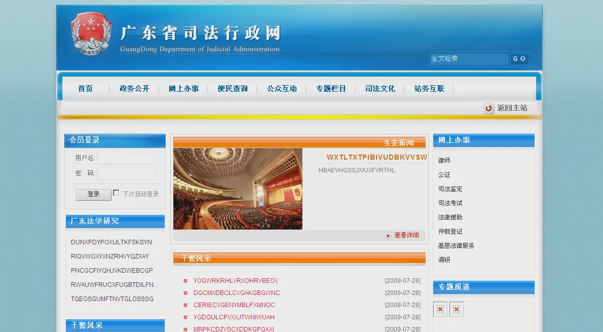Click the first broken image icon
The height and width of the screenshot is (332, 603).
tap(440, 309)
